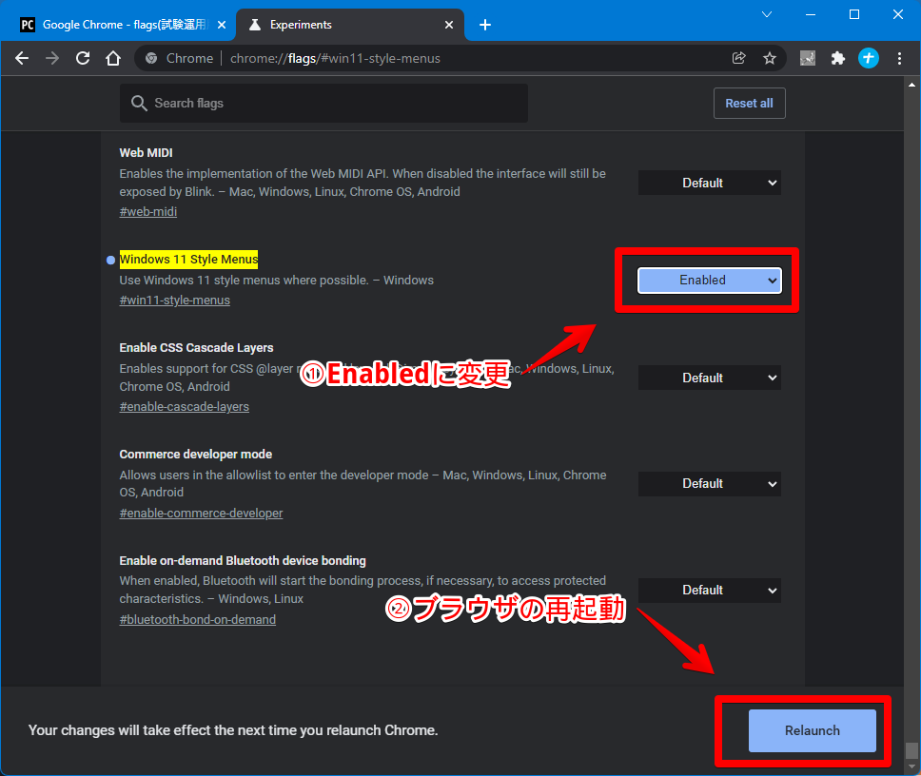
Task: Open the home page via house icon
Action: click(x=113, y=58)
